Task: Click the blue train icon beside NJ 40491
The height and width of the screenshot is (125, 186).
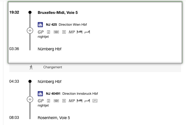Action: point(40,94)
